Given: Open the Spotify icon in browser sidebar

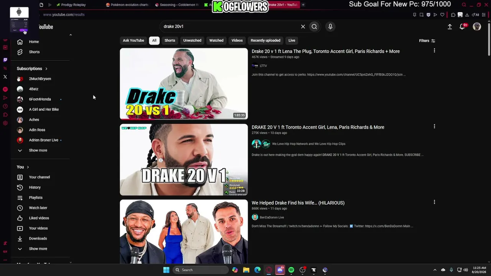Looking at the screenshot, I should (x=5, y=89).
